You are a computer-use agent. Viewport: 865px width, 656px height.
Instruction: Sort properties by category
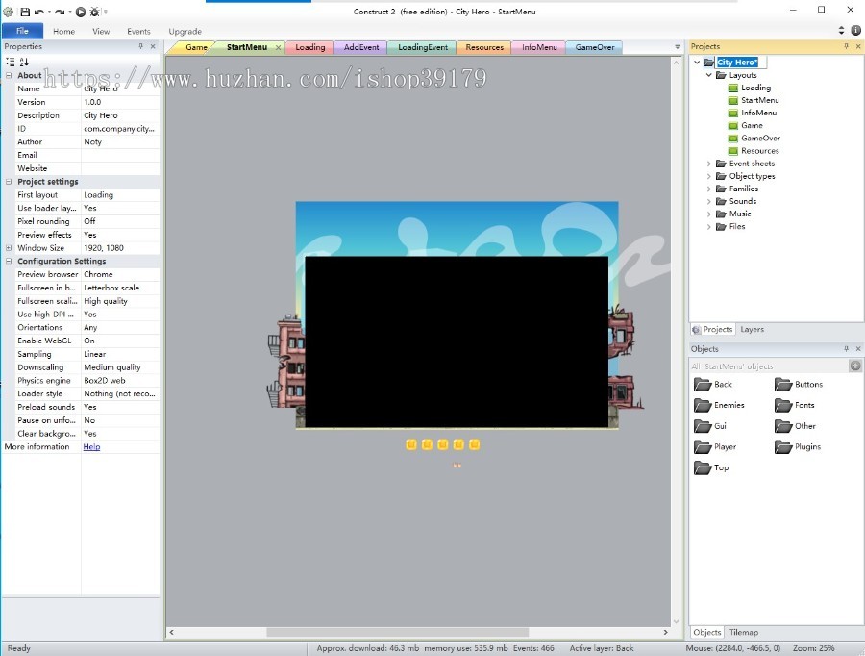[x=11, y=62]
